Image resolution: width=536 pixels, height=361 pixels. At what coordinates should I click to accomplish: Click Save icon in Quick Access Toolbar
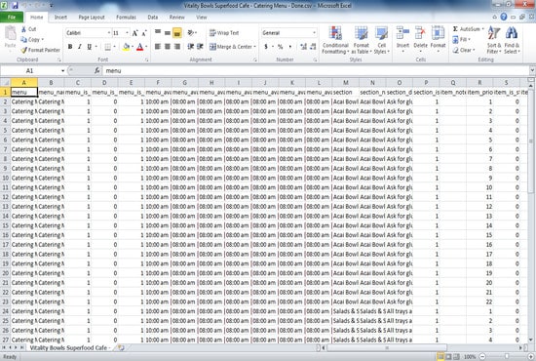pos(15,5)
